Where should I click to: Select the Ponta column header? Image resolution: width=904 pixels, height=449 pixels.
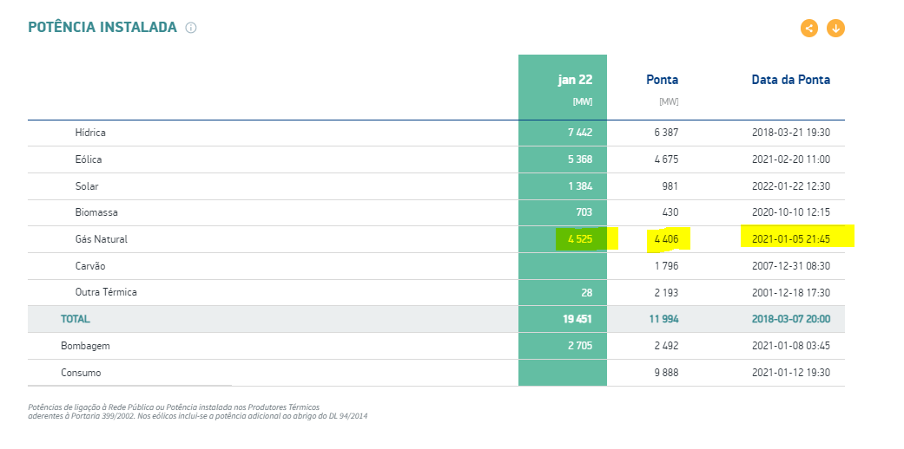coord(662,80)
